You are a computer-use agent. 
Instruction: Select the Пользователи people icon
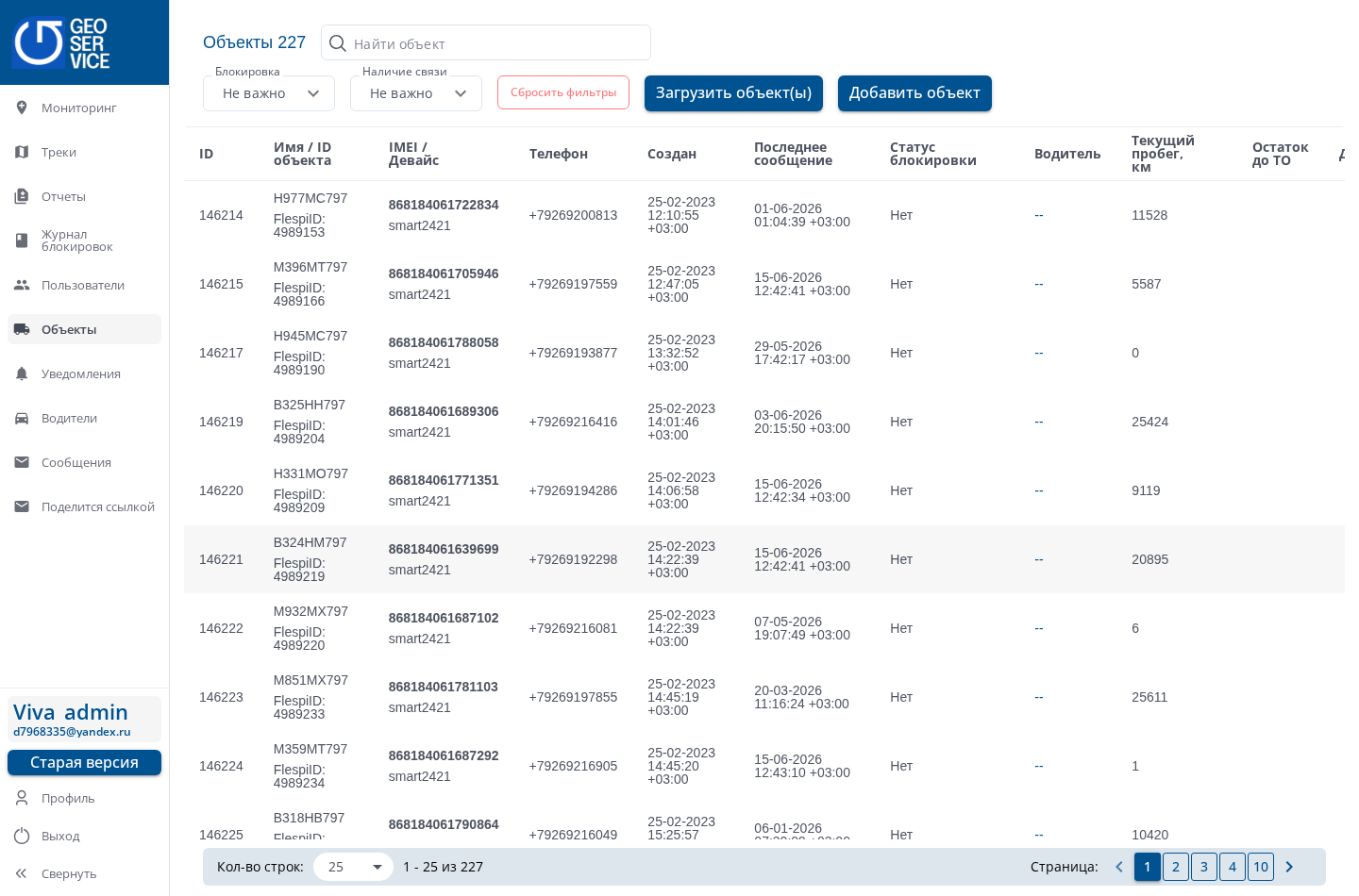(22, 285)
